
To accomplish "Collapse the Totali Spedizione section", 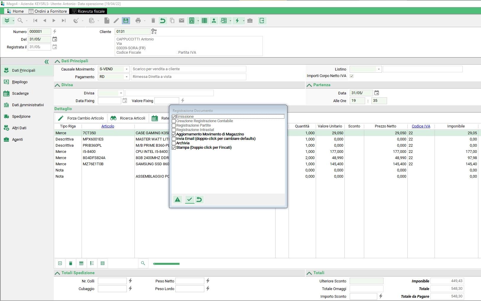I will pos(57,273).
